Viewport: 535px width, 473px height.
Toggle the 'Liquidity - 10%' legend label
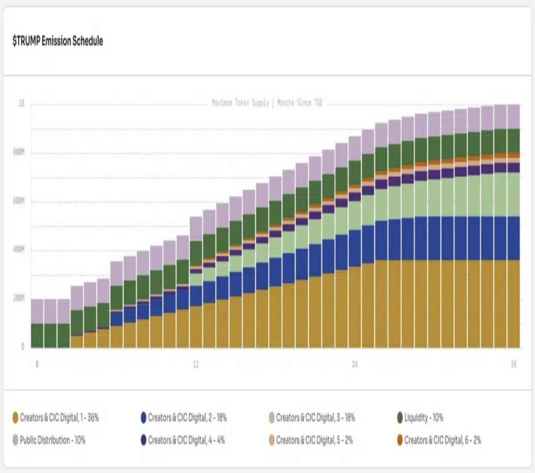point(424,418)
